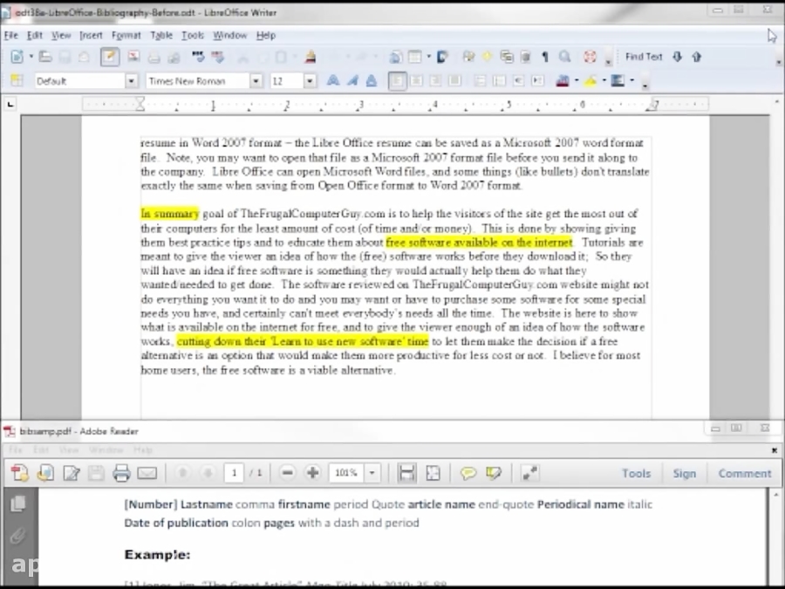785x589 pixels.
Task: Click the page number field in Adobe Reader
Action: pyautogui.click(x=234, y=472)
